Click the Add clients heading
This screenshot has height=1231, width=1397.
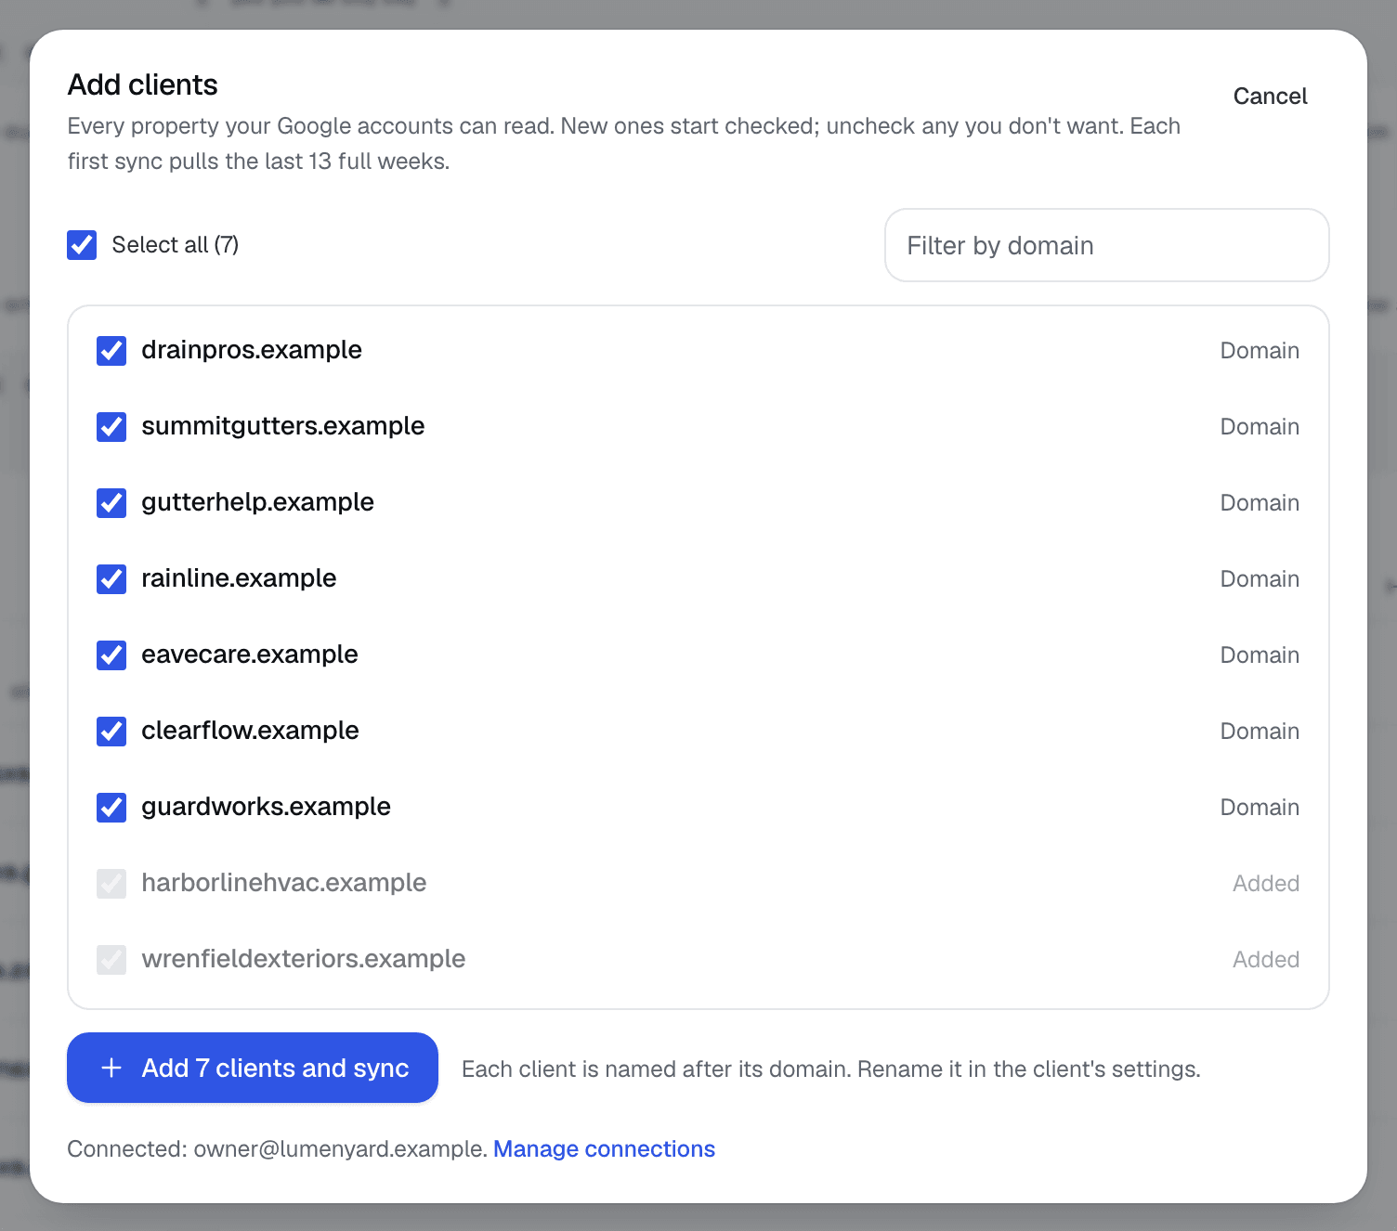[x=143, y=84]
